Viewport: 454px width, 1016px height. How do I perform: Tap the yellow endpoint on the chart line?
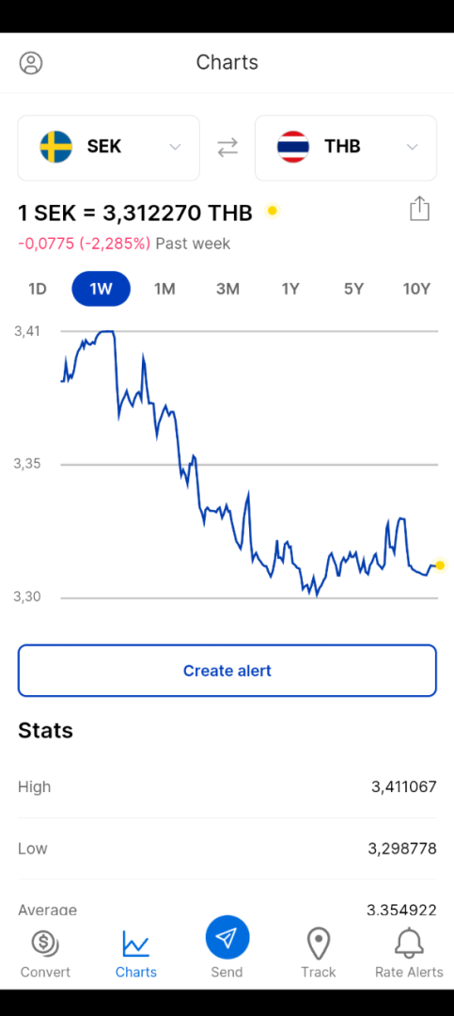coord(441,565)
